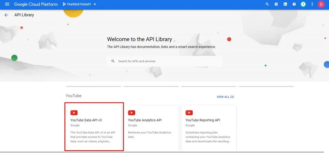The width and height of the screenshot is (329, 153).
Task: Open the gift free trial icon
Action: (276, 4)
